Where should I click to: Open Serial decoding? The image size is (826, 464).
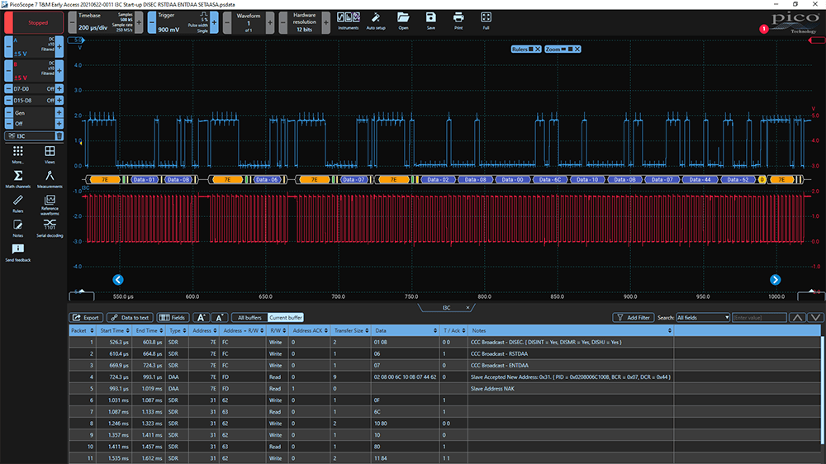[x=50, y=229]
